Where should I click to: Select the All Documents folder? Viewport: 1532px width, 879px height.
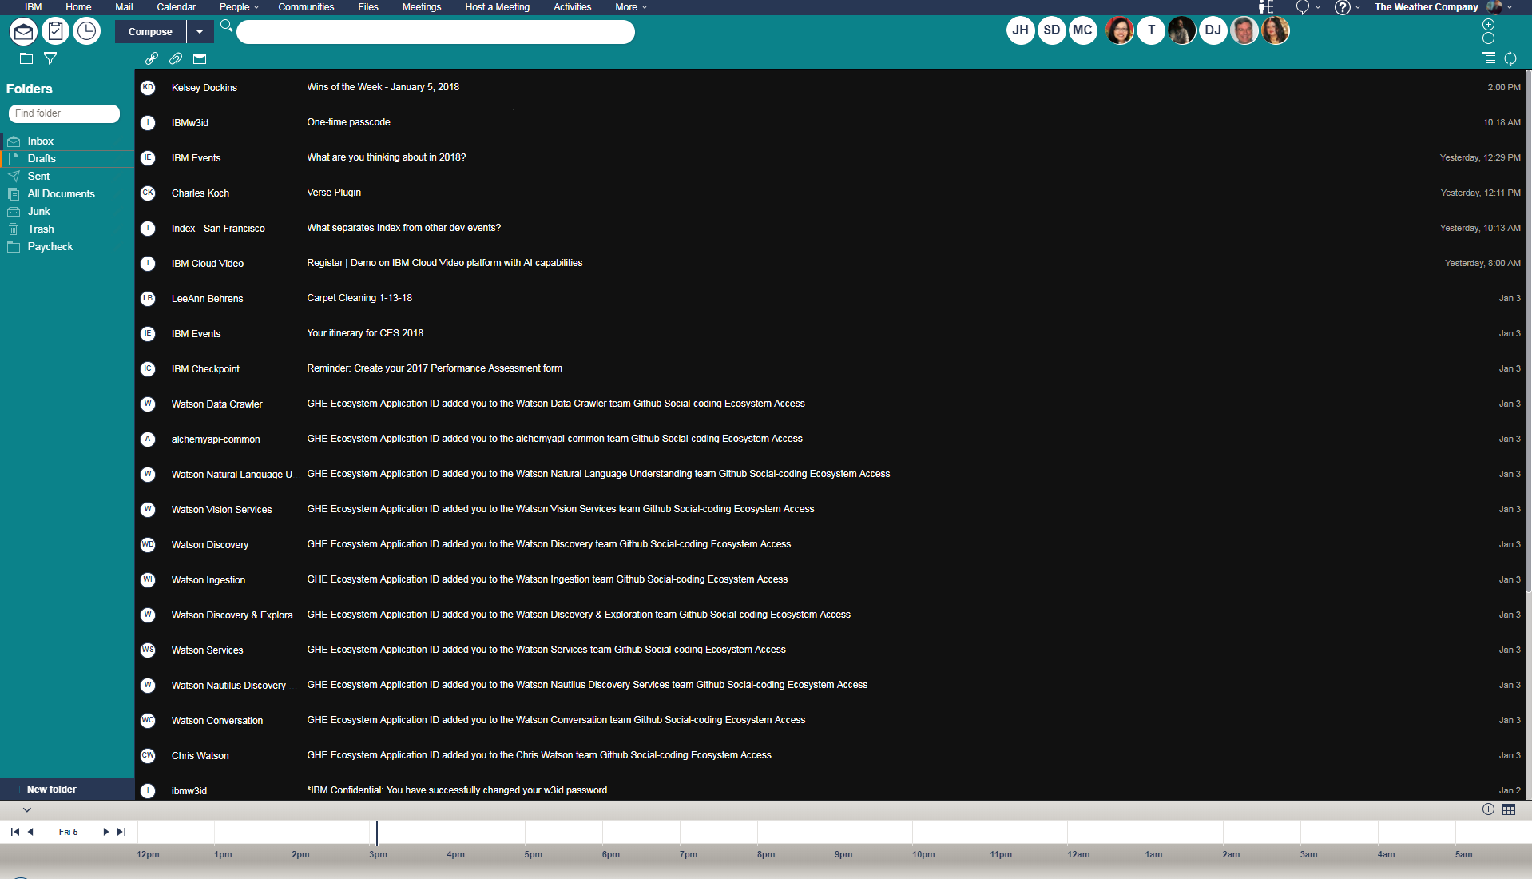67,194
